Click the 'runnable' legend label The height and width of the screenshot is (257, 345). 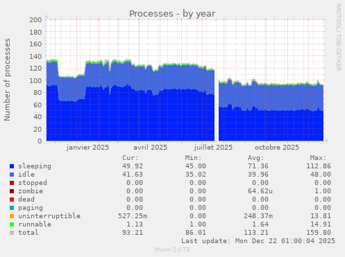click(35, 224)
